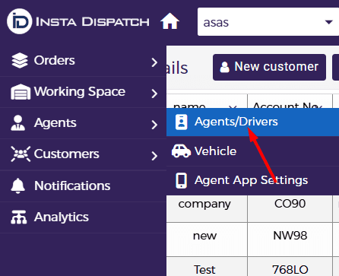339x276 pixels.
Task: Expand the Agents submenu chevron
Action: [154, 125]
